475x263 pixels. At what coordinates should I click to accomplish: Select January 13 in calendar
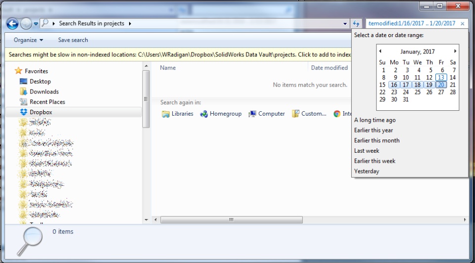[x=441, y=78]
